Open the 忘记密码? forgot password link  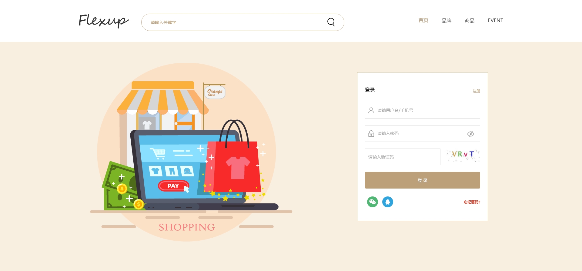click(x=472, y=202)
